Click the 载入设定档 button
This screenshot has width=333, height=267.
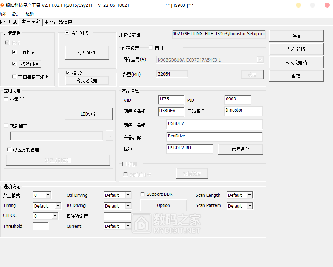[x=296, y=62]
